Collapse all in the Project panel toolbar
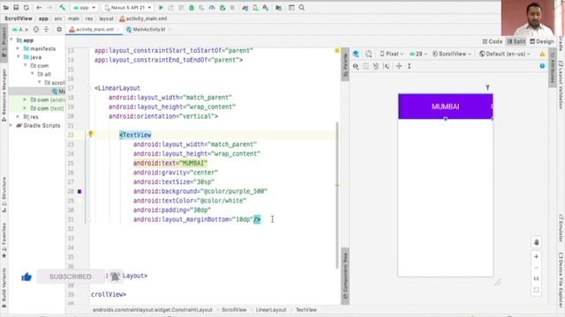 (47, 29)
